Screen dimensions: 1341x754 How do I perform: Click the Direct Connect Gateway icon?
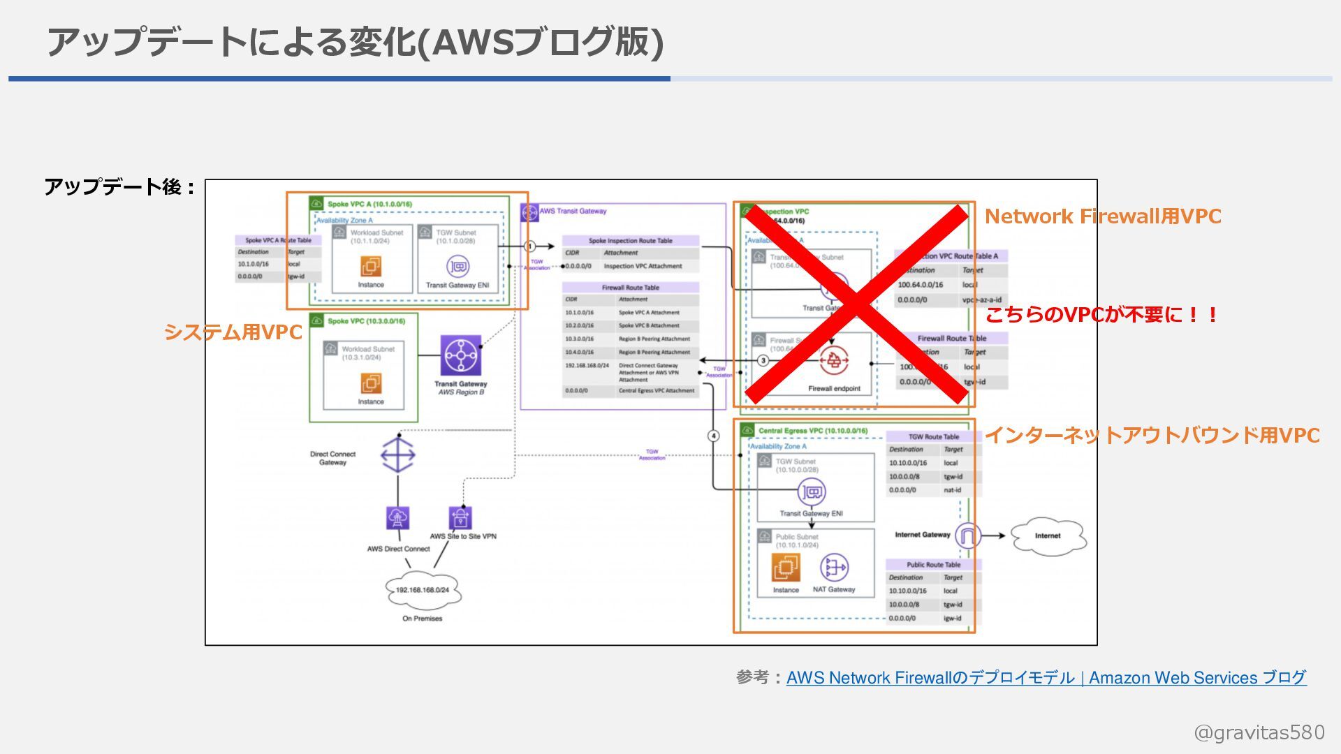pyautogui.click(x=398, y=454)
